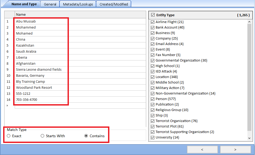Select the Mohamed name cell

[x=80, y=33]
